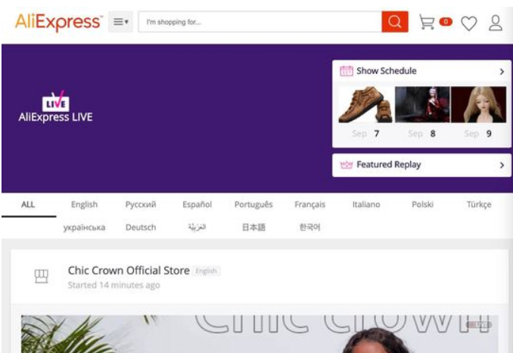Click "Started 14 minutes ago" text

point(113,285)
